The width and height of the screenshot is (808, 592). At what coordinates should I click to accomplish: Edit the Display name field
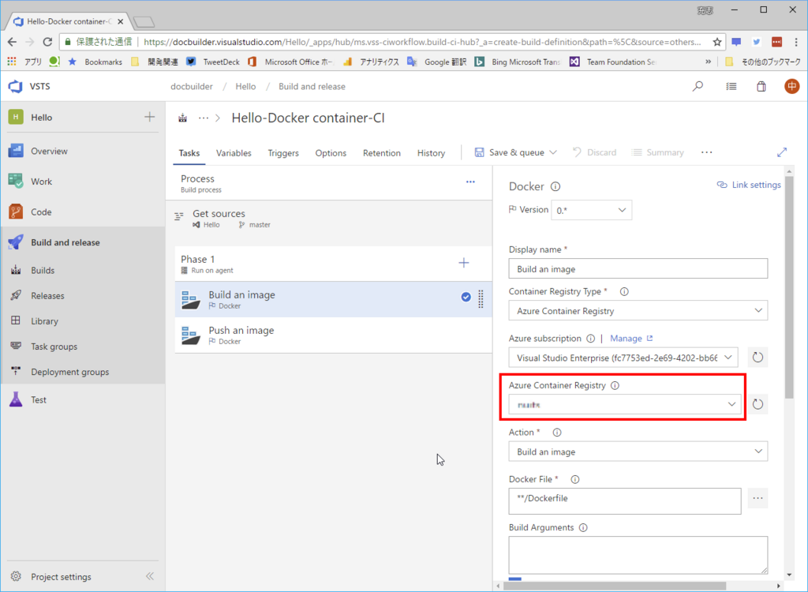point(638,268)
